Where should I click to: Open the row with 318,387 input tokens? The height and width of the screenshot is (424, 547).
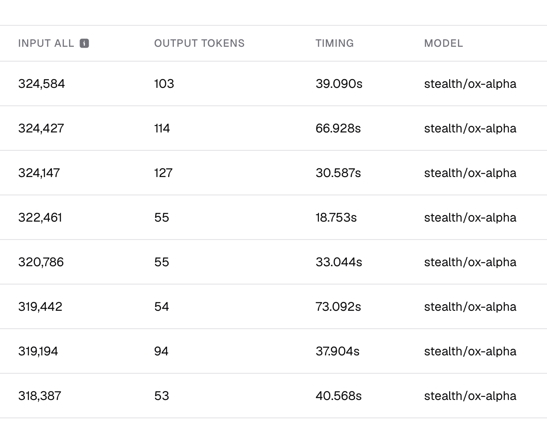click(273, 396)
